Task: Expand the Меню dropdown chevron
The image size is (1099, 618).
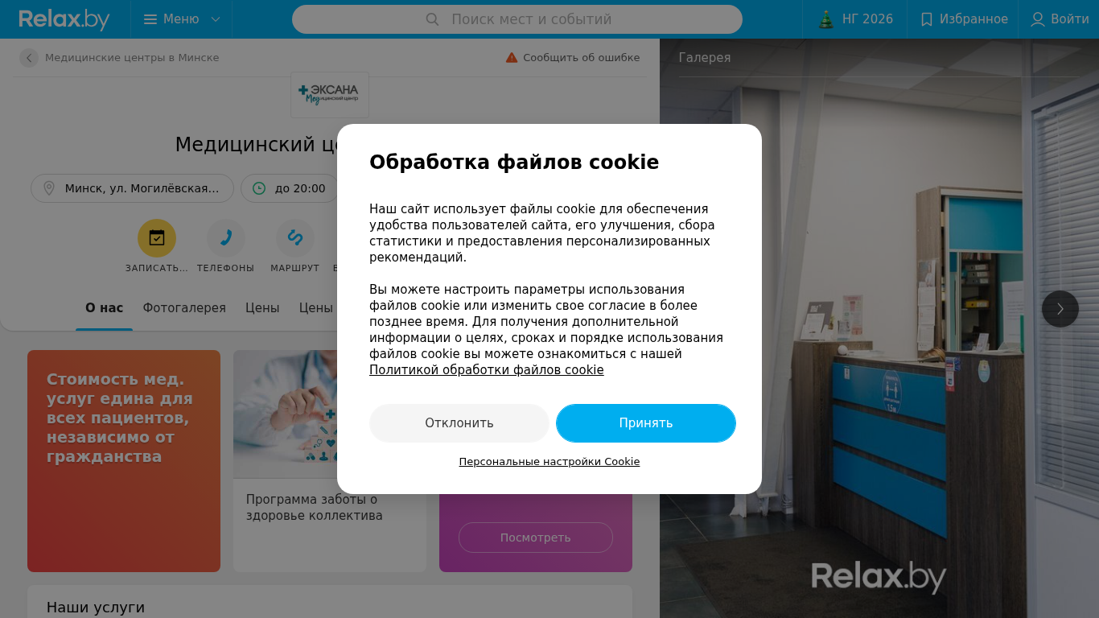Action: pos(215,19)
